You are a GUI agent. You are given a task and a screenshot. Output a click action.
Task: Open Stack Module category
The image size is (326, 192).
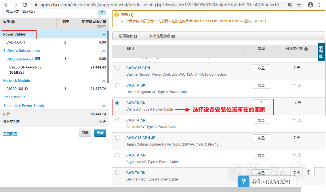pyautogui.click(x=14, y=97)
